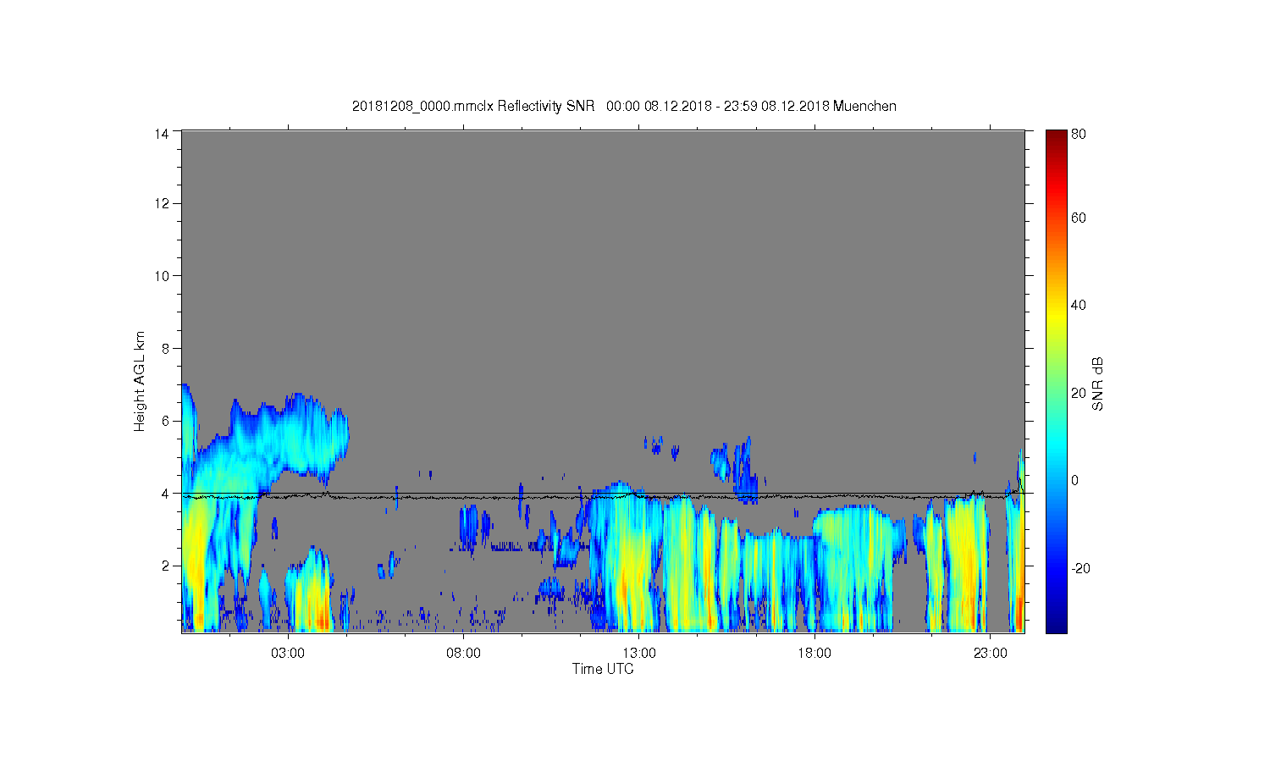Click the height axis label 12
Image resolution: width=1270 pixels, height=762 pixels.
tap(162, 203)
